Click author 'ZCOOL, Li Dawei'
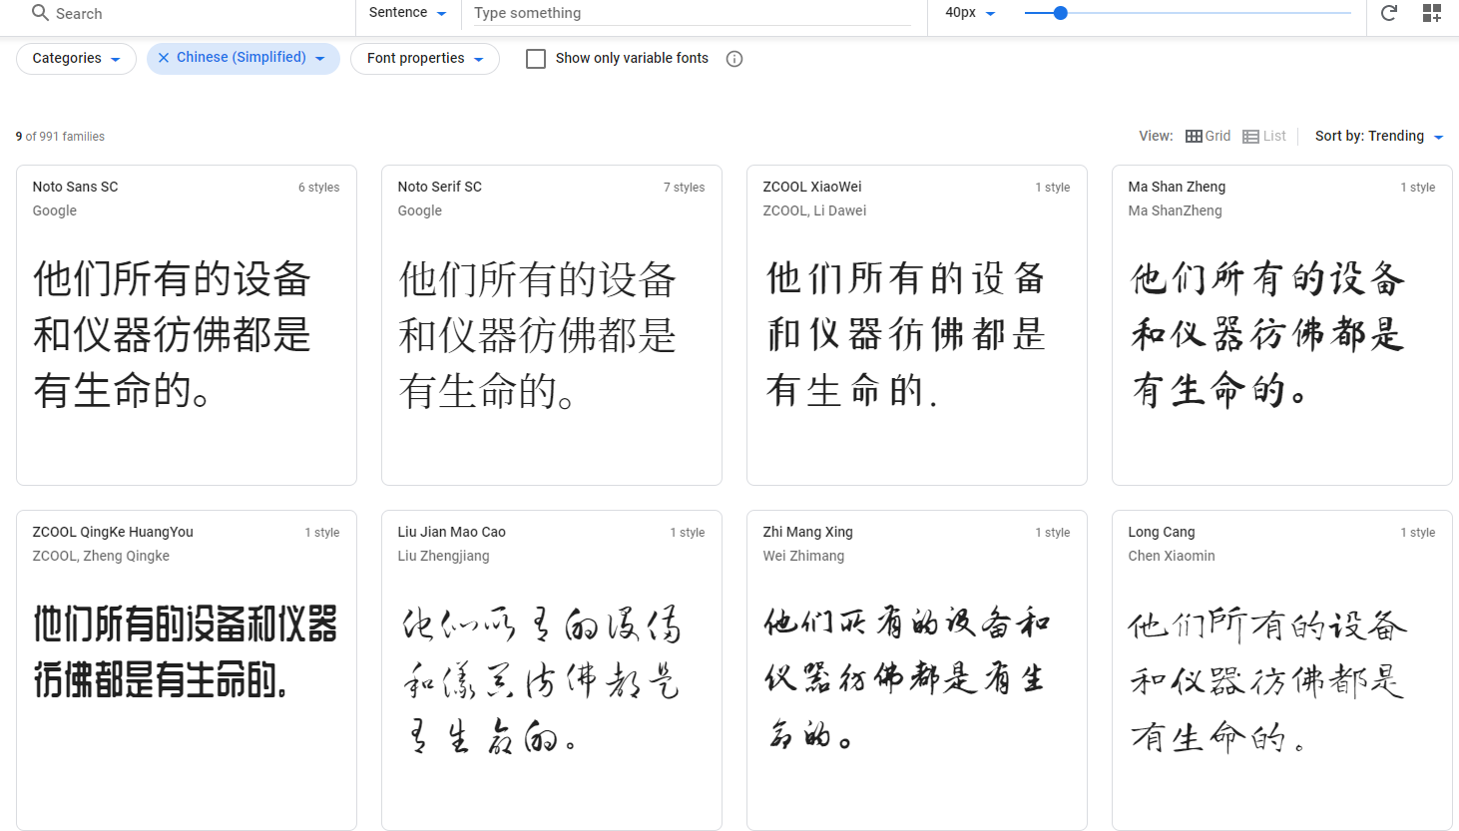This screenshot has width=1459, height=831. tap(814, 210)
